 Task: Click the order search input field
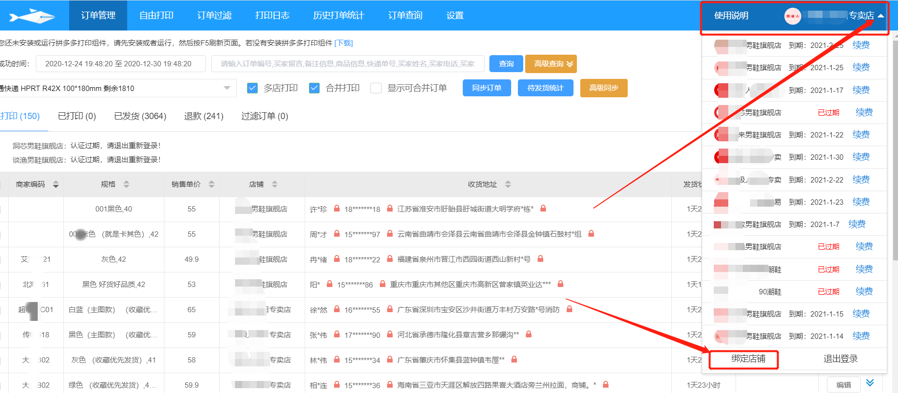tap(347, 64)
